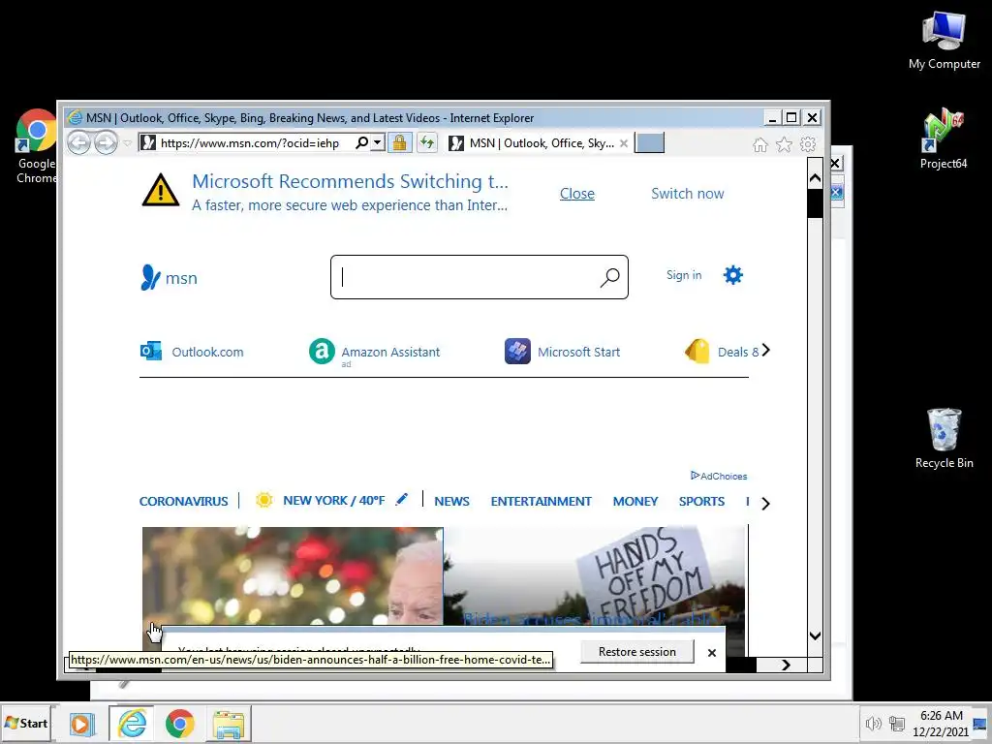Open the media player taskbar icon
This screenshot has height=744, width=992.
point(82,724)
